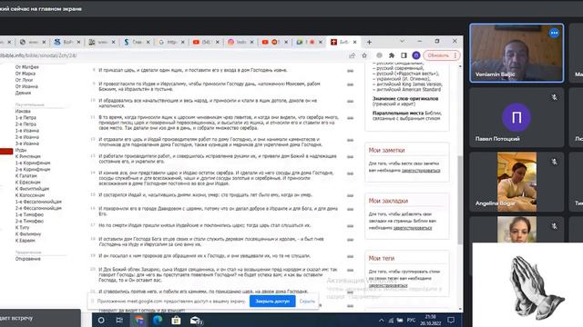Click the marker icon beside verse 10

[350, 101]
